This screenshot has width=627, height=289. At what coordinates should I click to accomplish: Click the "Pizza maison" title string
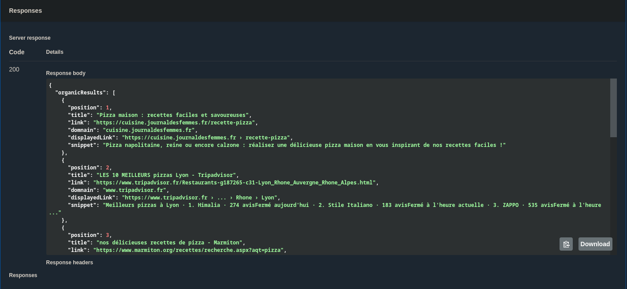173,115
